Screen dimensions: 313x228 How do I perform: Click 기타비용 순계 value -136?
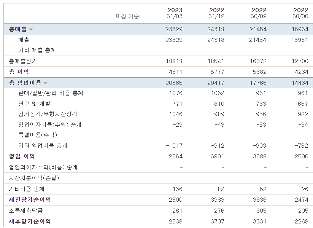pos(176,189)
